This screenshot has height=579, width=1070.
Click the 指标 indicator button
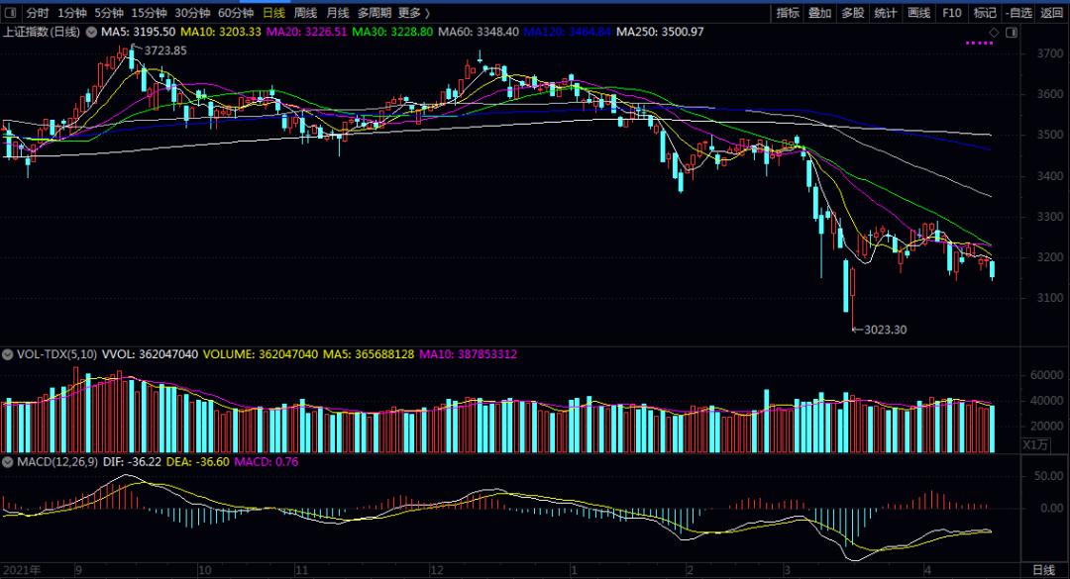point(788,13)
